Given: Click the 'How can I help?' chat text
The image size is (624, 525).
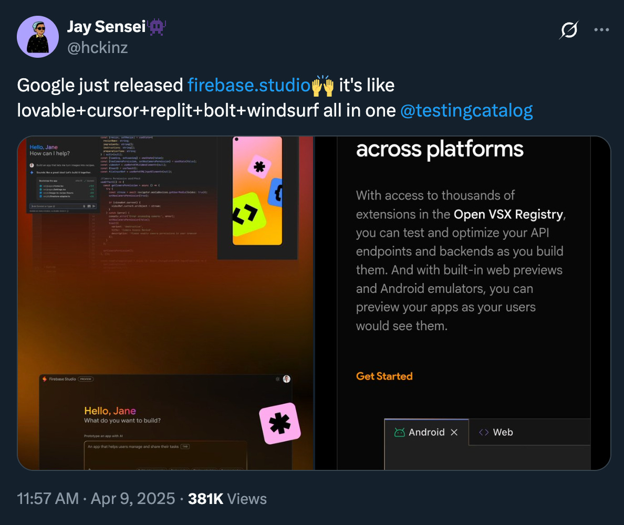Looking at the screenshot, I should tap(50, 153).
